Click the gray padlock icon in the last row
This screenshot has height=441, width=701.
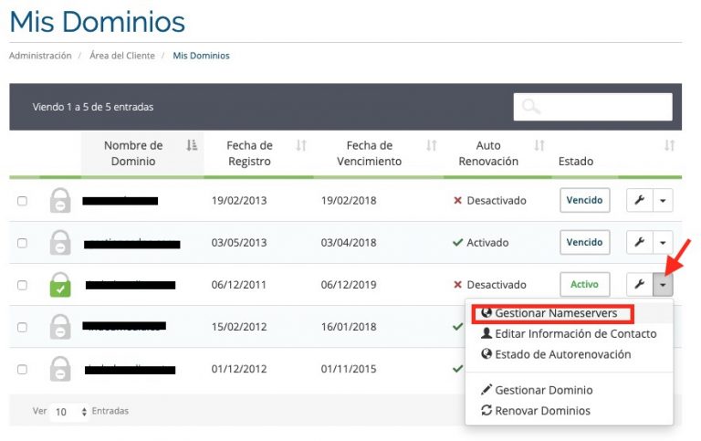click(60, 368)
